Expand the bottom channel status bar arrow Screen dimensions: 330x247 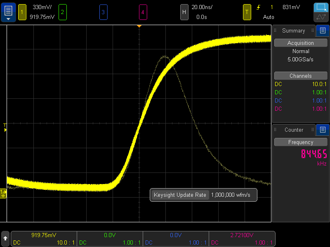(x=5, y=238)
